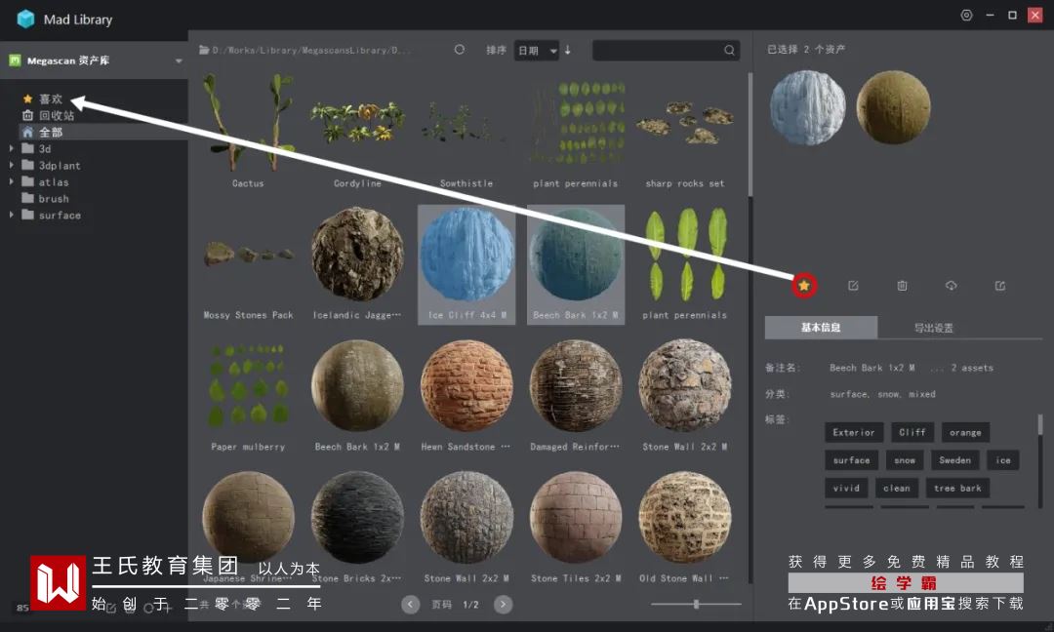Click the snow tag
The height and width of the screenshot is (632, 1054).
coord(905,460)
